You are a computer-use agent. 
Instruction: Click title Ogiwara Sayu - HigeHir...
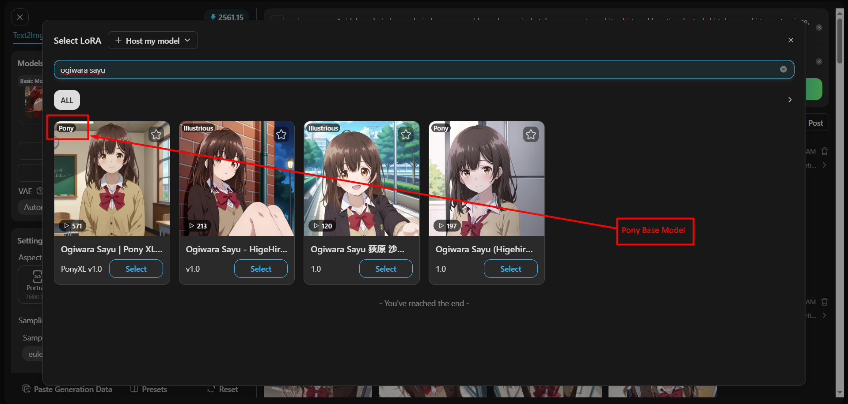236,249
